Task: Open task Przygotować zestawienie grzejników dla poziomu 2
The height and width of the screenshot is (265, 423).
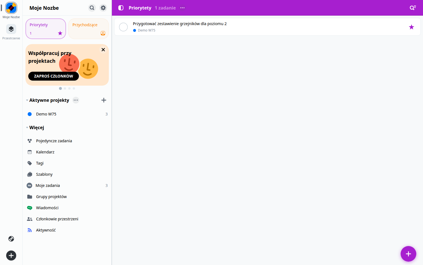Action: (x=267, y=27)
